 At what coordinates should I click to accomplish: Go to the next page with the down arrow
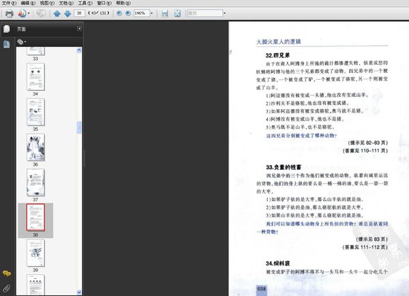[x=67, y=13]
